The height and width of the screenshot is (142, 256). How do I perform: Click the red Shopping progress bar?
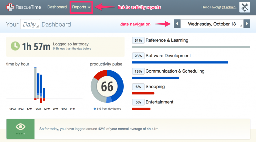pos(143,93)
